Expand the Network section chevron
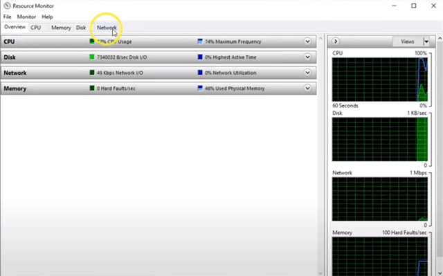This screenshot has width=443, height=276. click(x=307, y=73)
